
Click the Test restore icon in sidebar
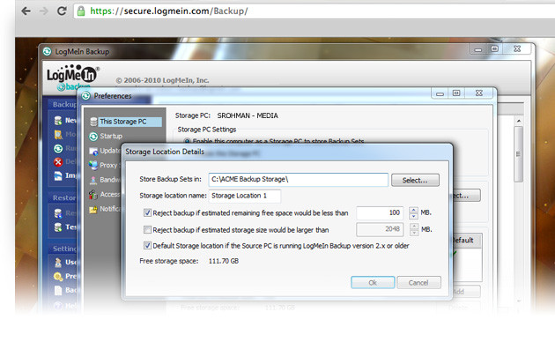58,227
